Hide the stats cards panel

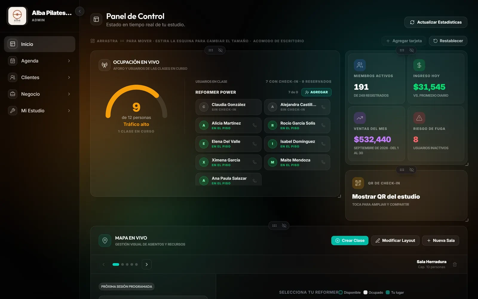(x=412, y=50)
